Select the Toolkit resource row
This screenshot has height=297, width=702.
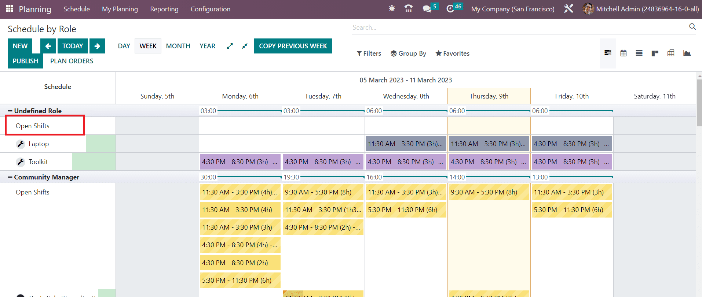coord(39,162)
